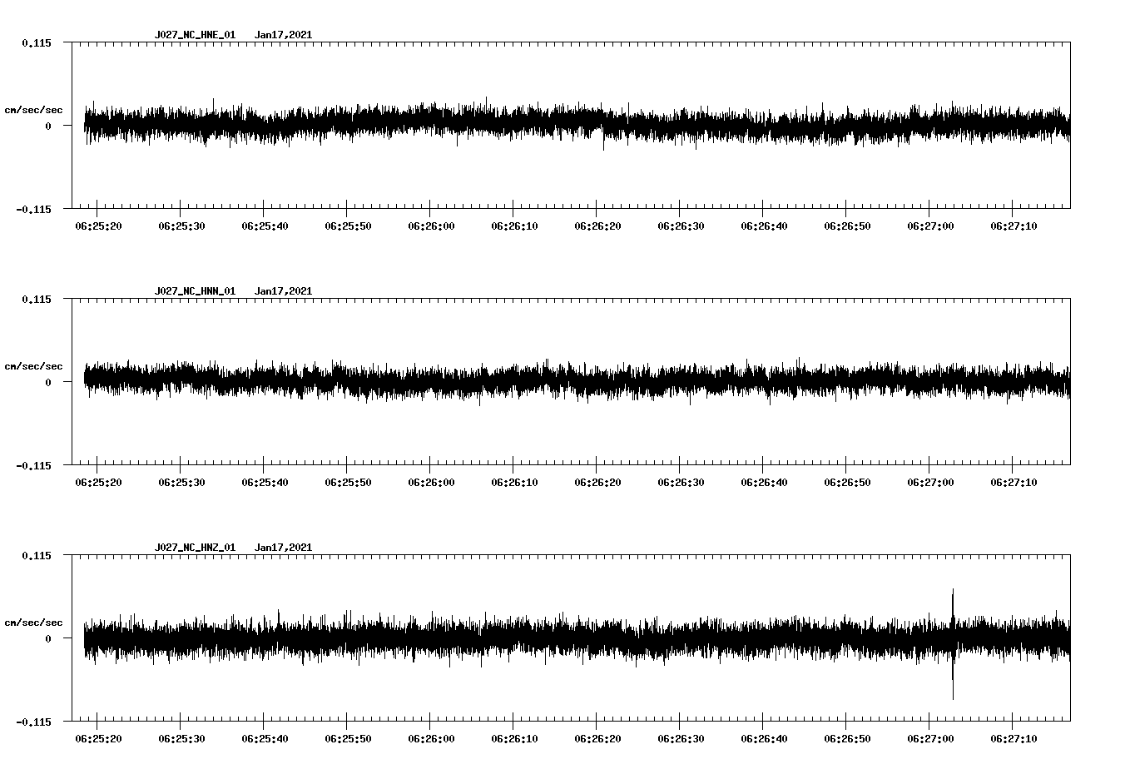Viewport: 1130px width, 769px height.
Task: Click the cm/sec/sec axis label of bottom plot
Action: [x=35, y=621]
